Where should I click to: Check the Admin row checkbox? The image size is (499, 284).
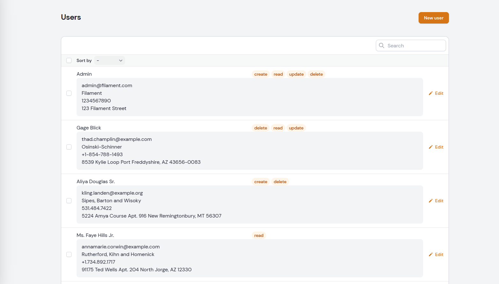[x=69, y=93]
